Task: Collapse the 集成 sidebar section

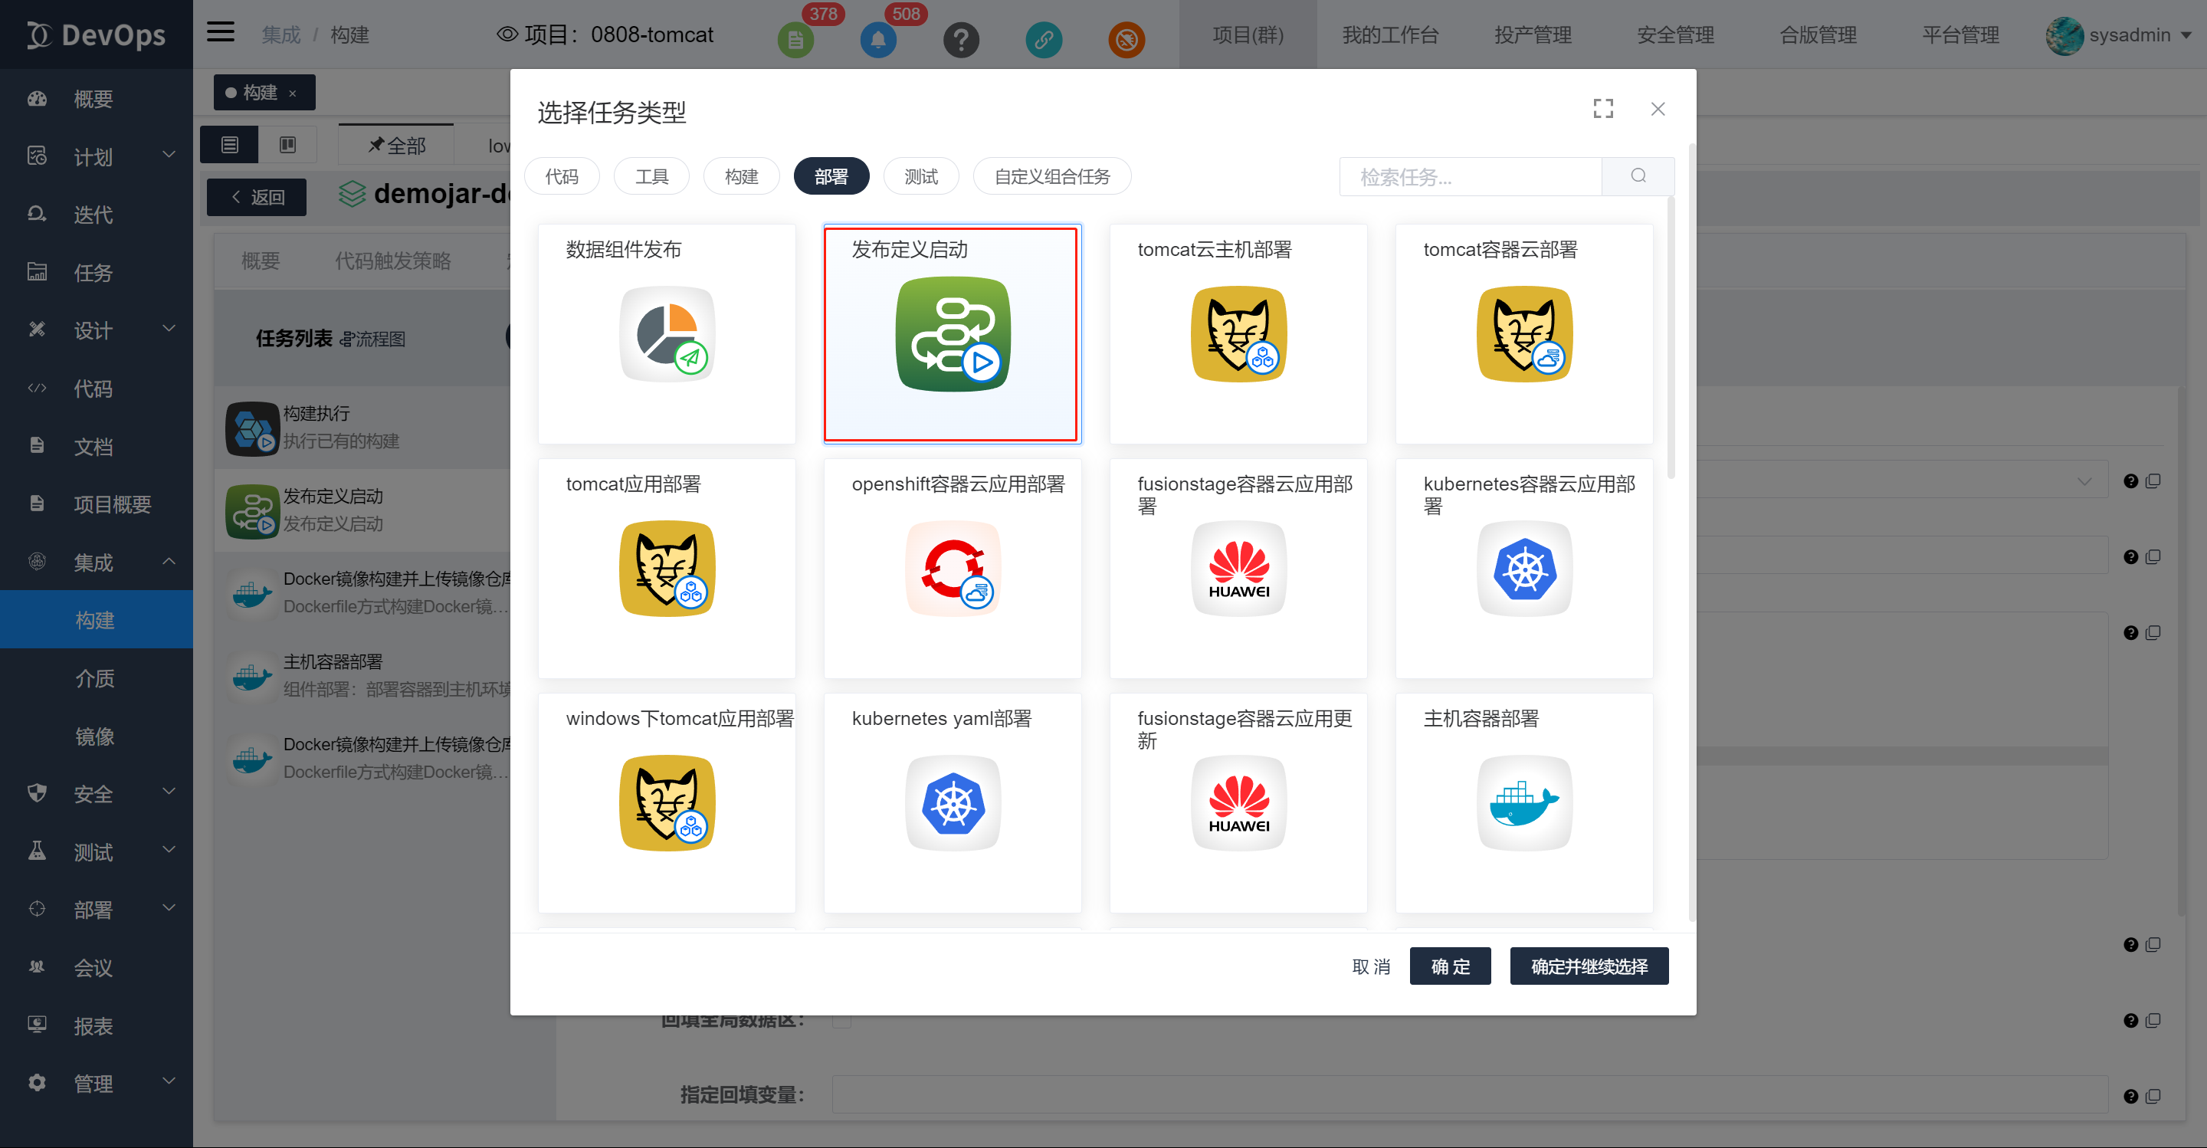Action: pos(169,562)
